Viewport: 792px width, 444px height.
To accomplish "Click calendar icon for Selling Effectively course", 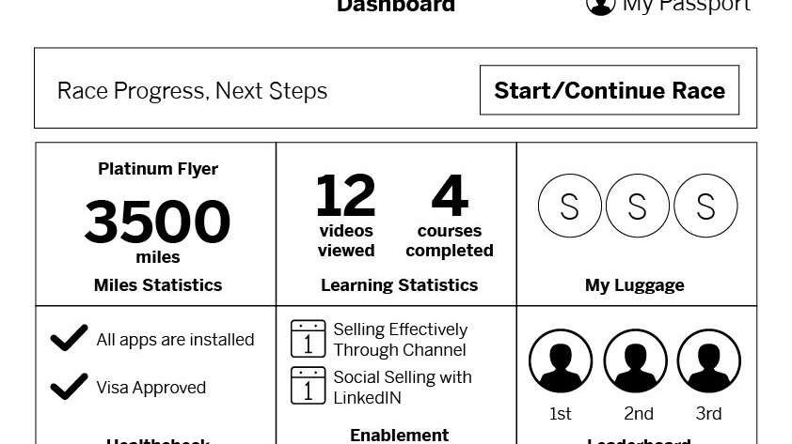I will click(309, 339).
